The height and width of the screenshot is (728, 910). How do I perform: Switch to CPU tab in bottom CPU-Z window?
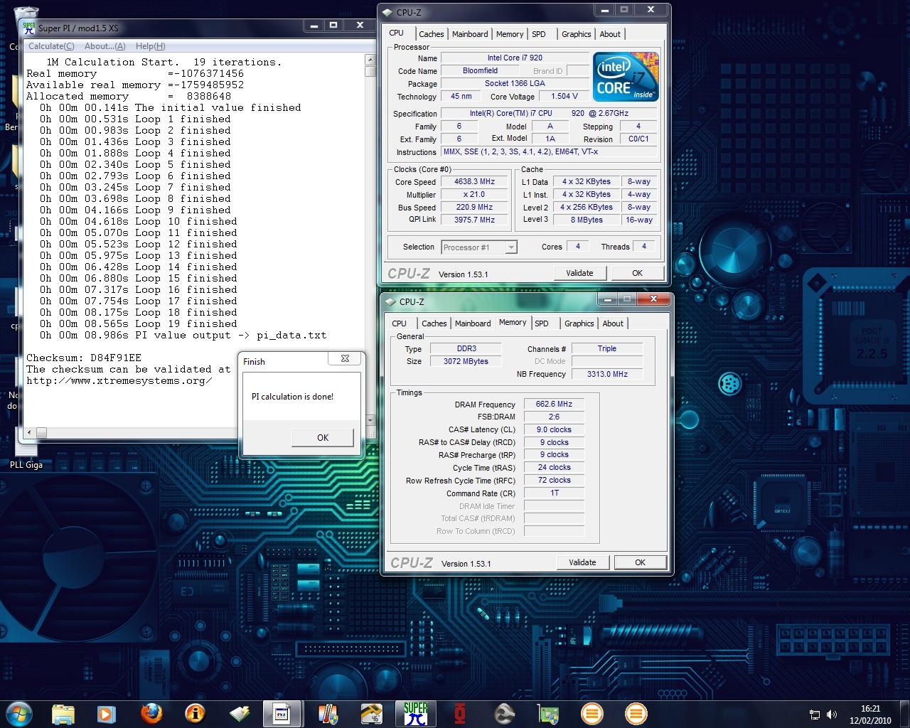pos(400,323)
